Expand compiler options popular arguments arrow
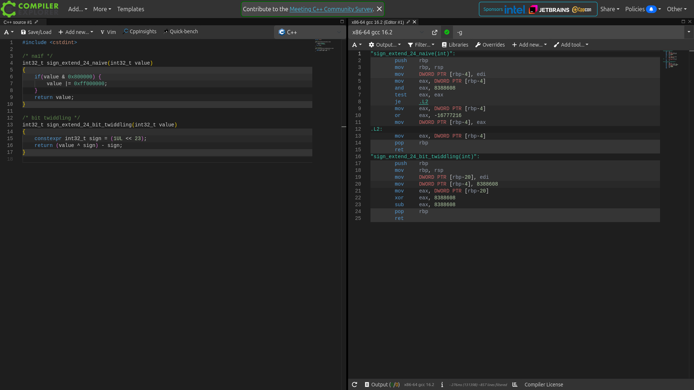 (x=689, y=32)
